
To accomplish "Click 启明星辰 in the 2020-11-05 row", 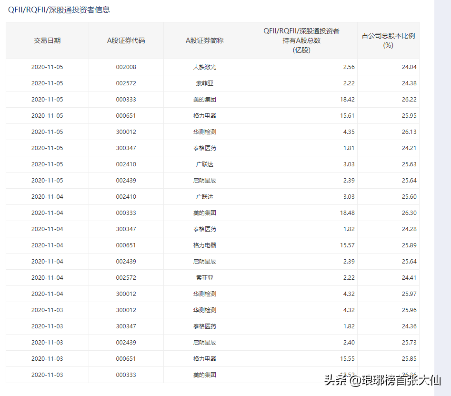I will (x=204, y=181).
